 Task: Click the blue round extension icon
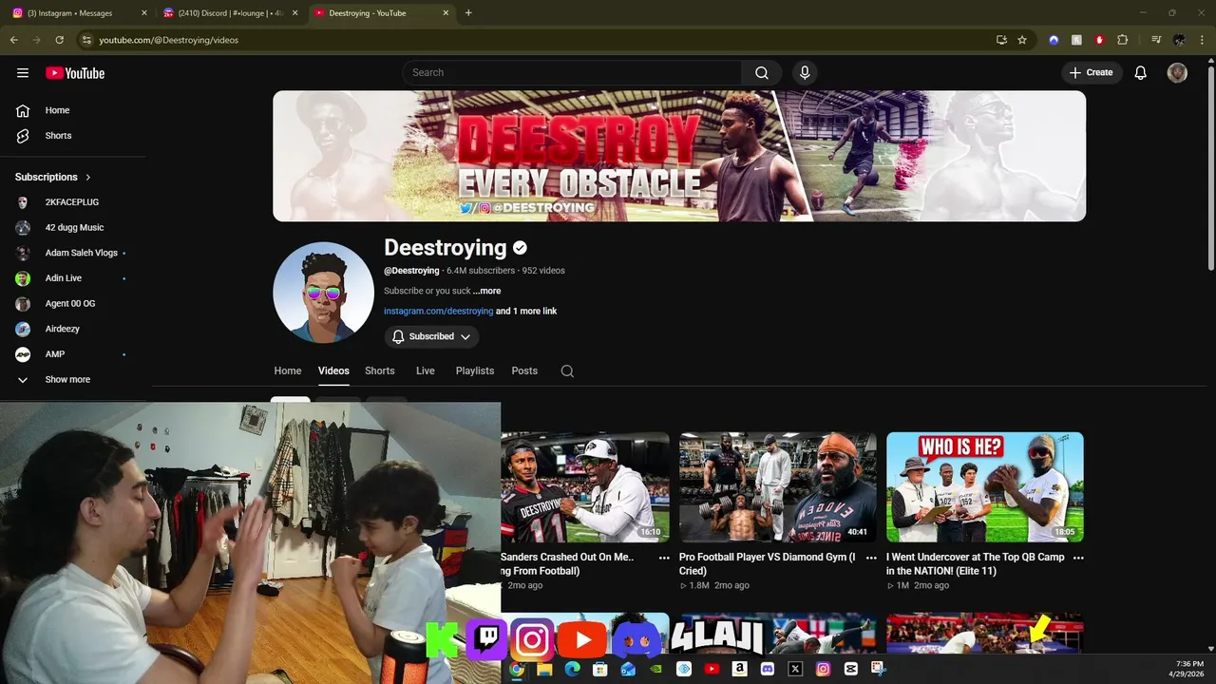(1054, 40)
